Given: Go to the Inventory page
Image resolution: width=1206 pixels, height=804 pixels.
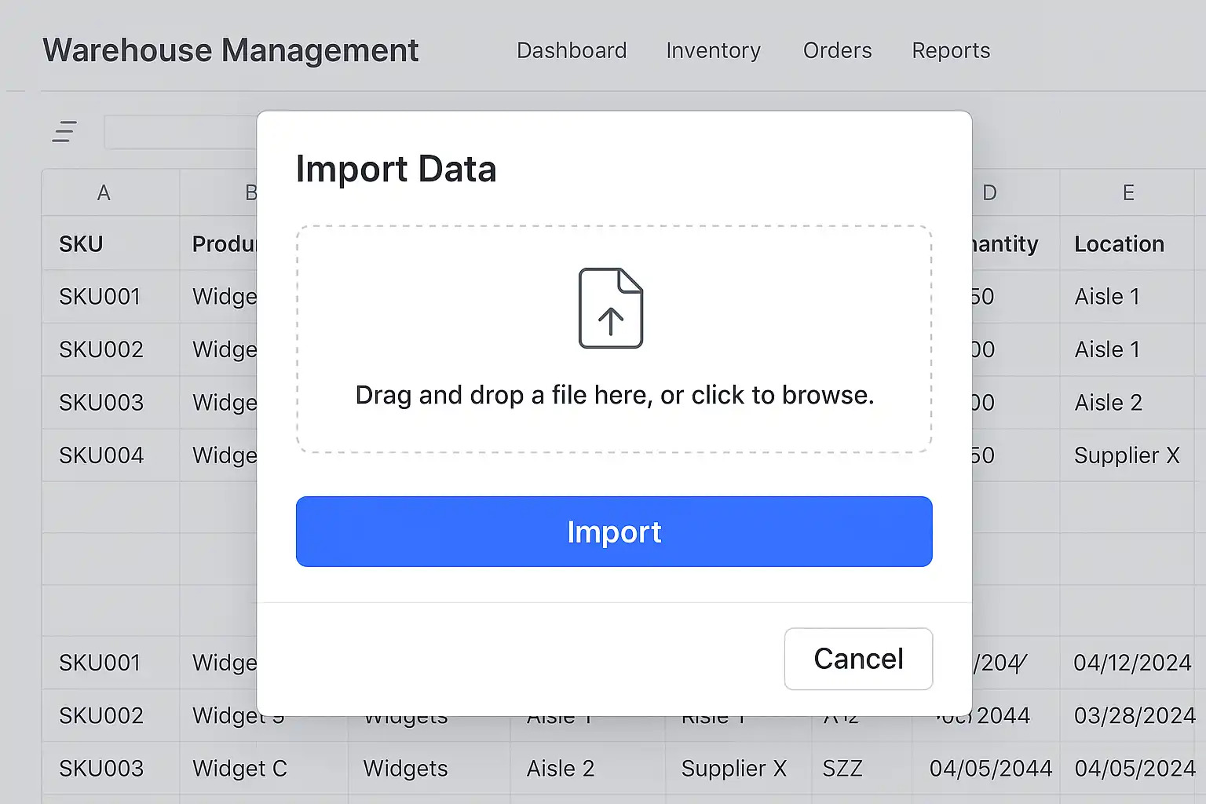Looking at the screenshot, I should click(x=713, y=50).
